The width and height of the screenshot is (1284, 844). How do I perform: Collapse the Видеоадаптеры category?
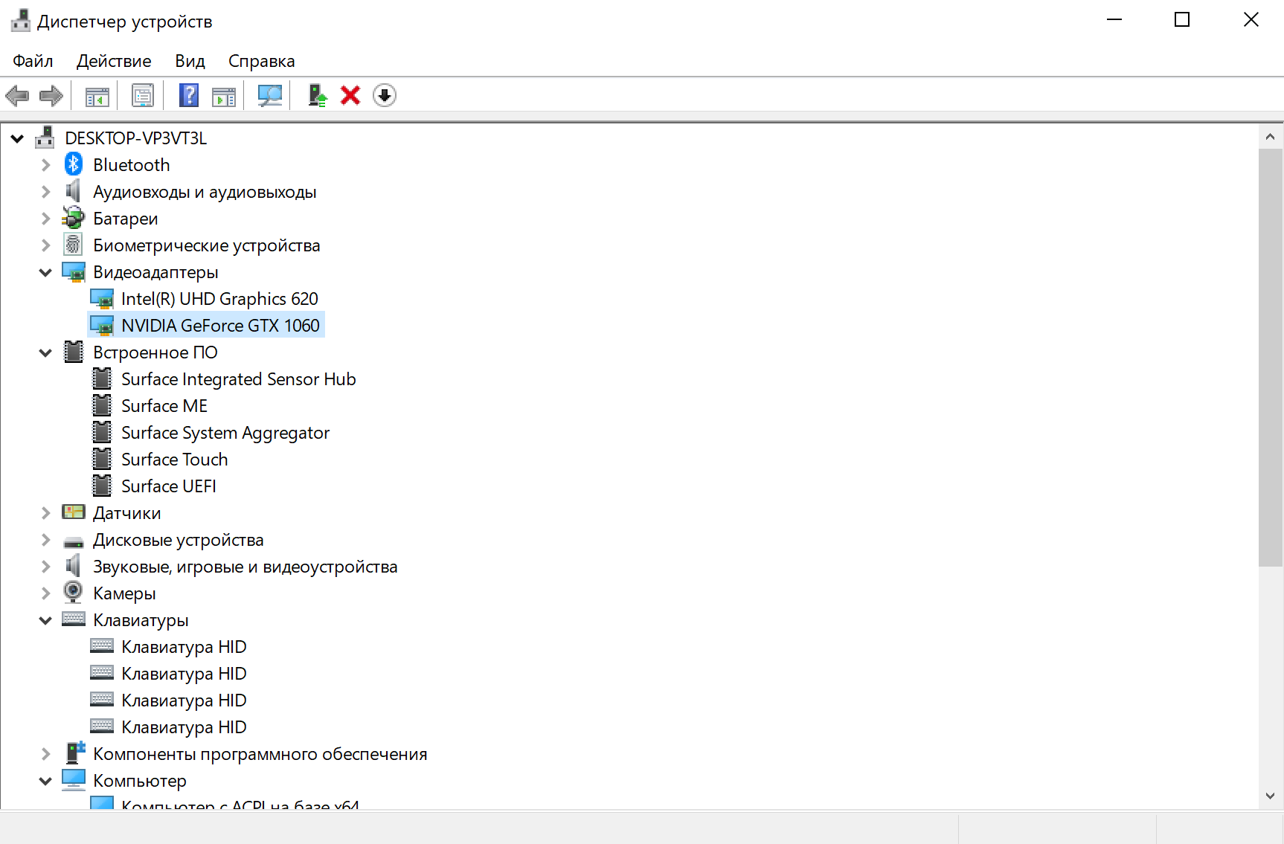(x=45, y=272)
